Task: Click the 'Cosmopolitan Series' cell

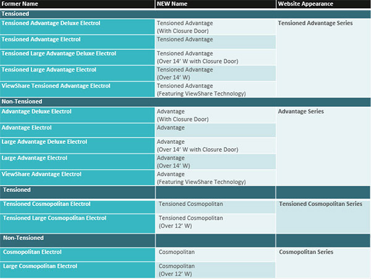Action: [323, 263]
